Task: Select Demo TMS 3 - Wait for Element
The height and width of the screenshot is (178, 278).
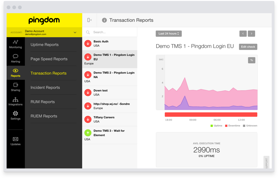Action: [x=110, y=135]
